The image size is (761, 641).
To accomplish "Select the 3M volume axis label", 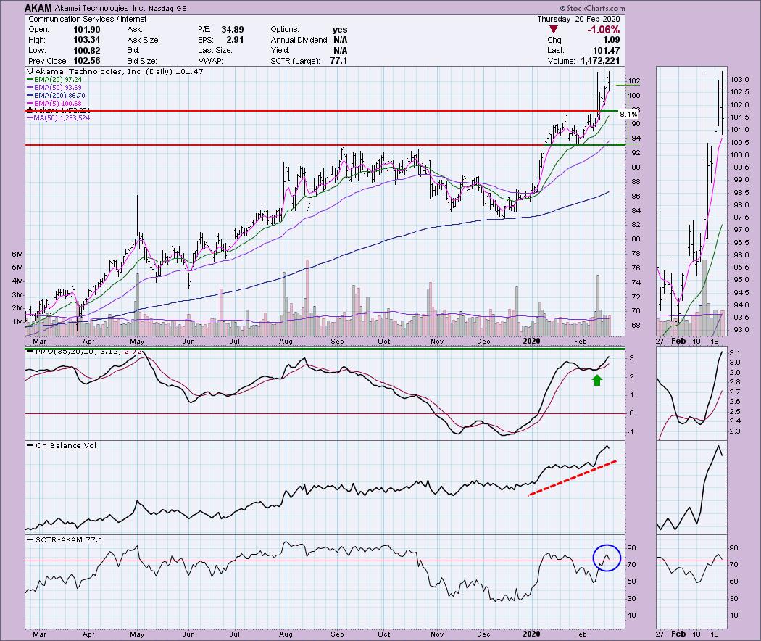I will click(x=17, y=295).
